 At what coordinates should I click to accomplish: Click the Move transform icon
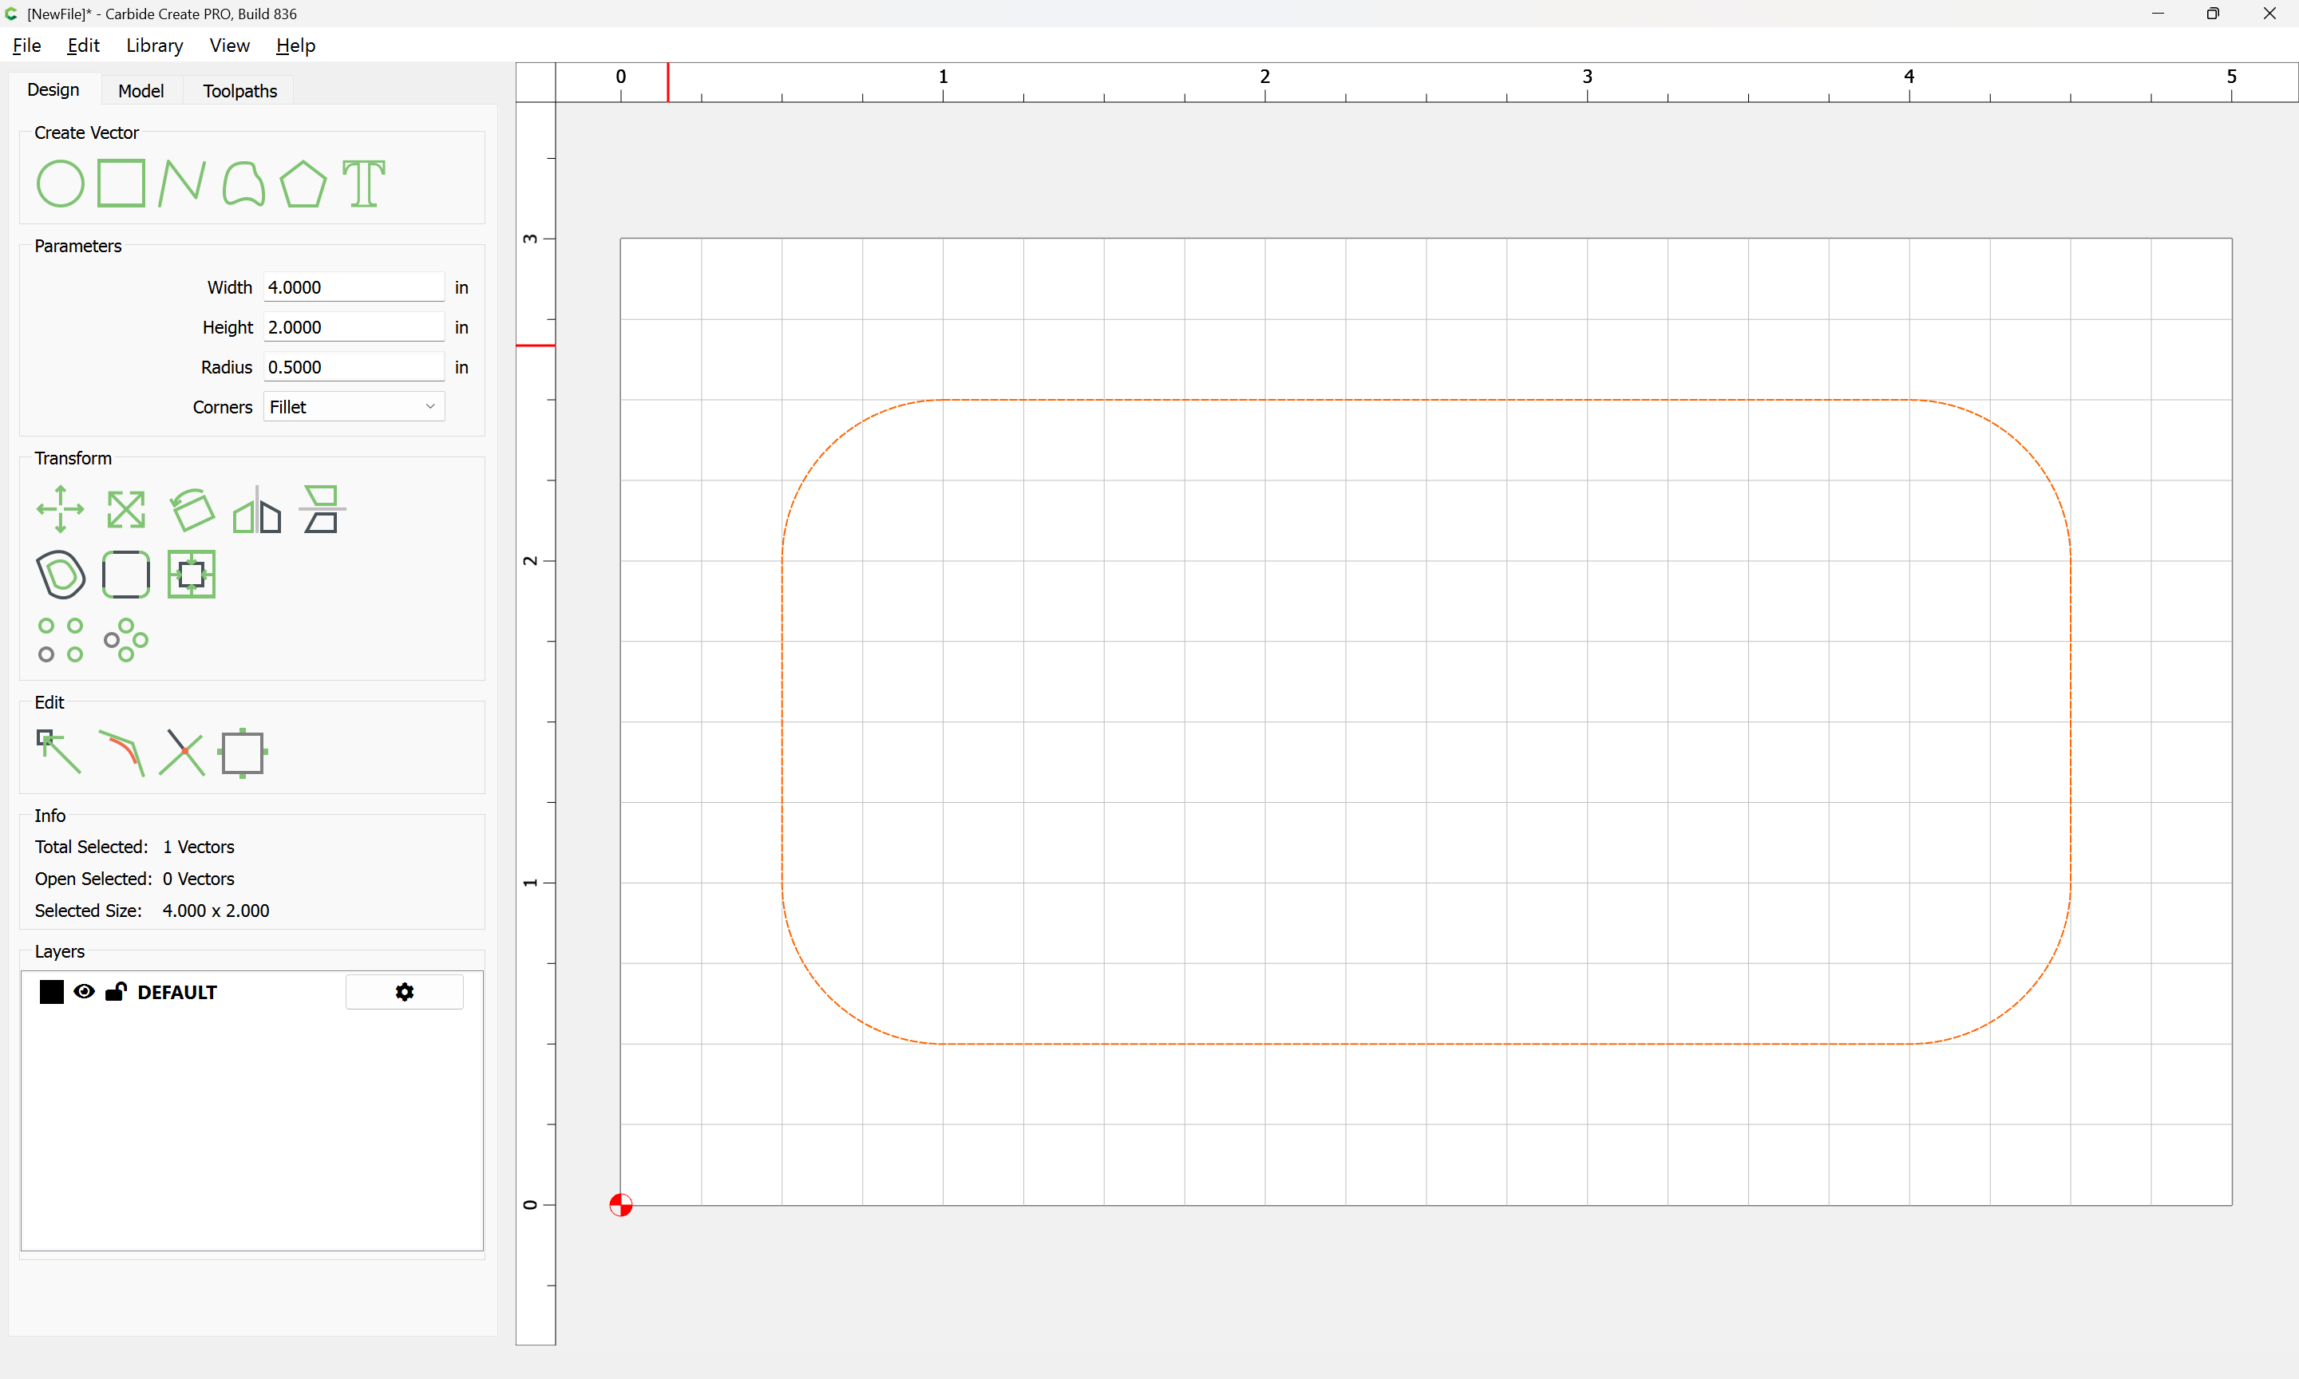(x=61, y=508)
